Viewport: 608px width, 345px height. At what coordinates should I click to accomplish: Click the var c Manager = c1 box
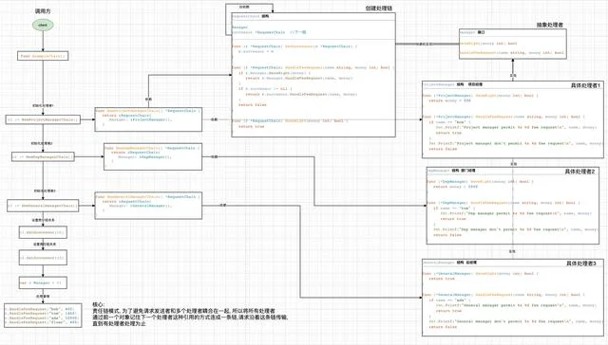click(43, 282)
